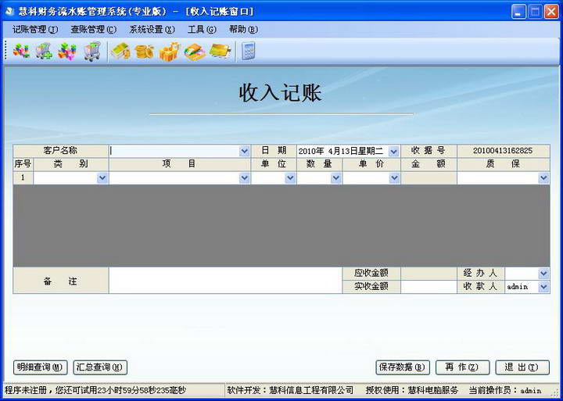Open the 日期 date picker dropdown
This screenshot has width=563, height=401.
394,152
